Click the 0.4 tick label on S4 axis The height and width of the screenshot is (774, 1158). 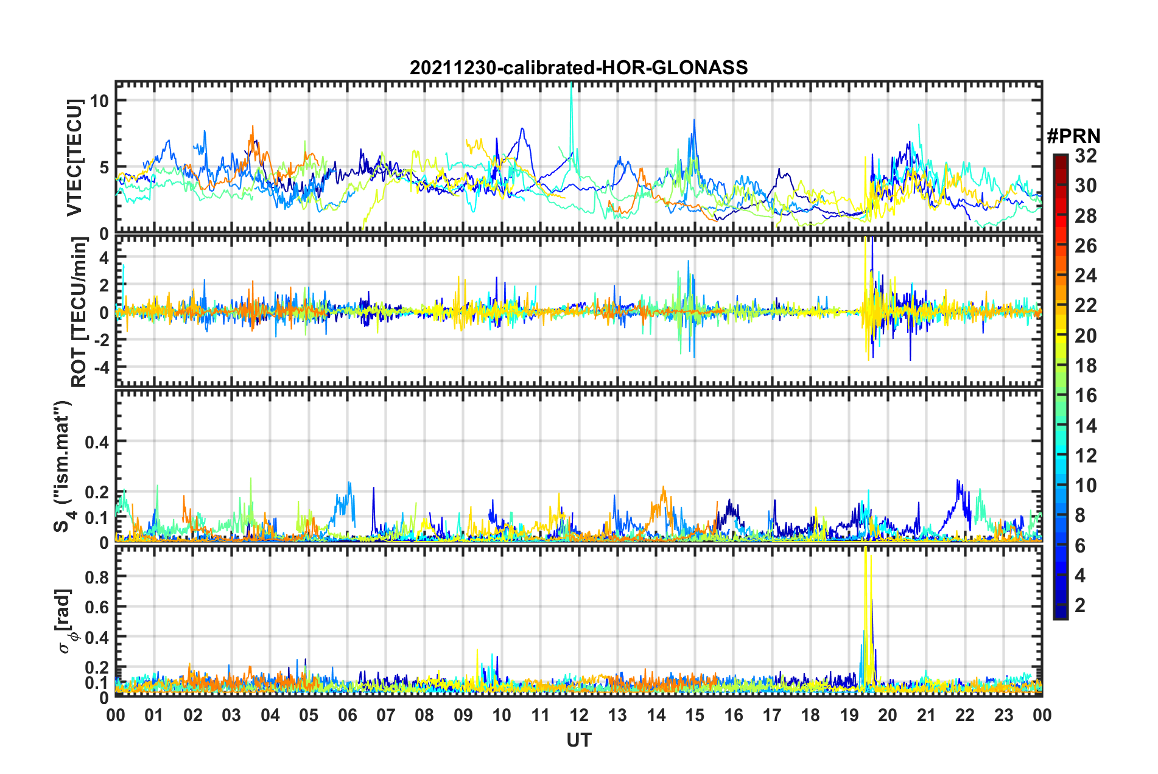(x=96, y=442)
